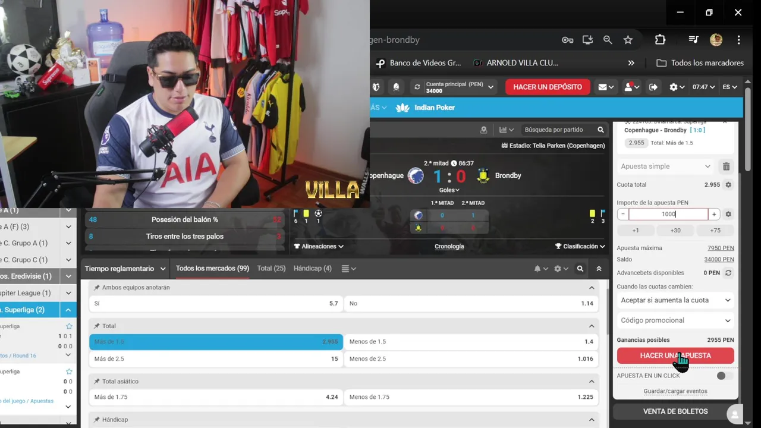Bookmark this page with the star icon
The image size is (761, 428).
point(628,40)
